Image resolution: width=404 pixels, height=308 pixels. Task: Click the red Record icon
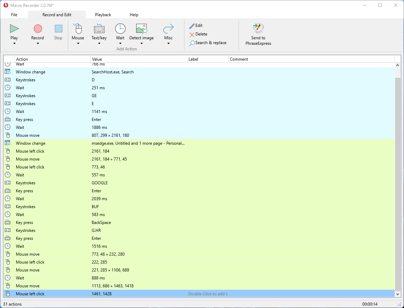(38, 28)
